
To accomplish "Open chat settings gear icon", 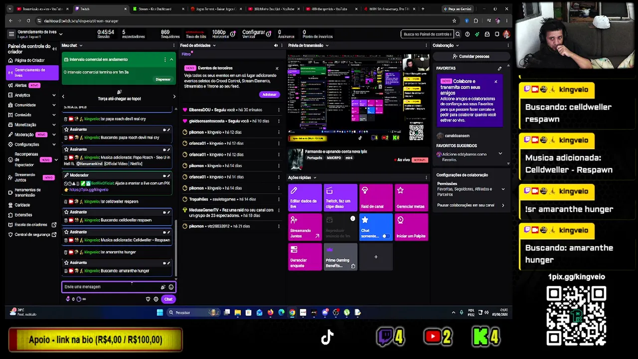I will (156, 299).
